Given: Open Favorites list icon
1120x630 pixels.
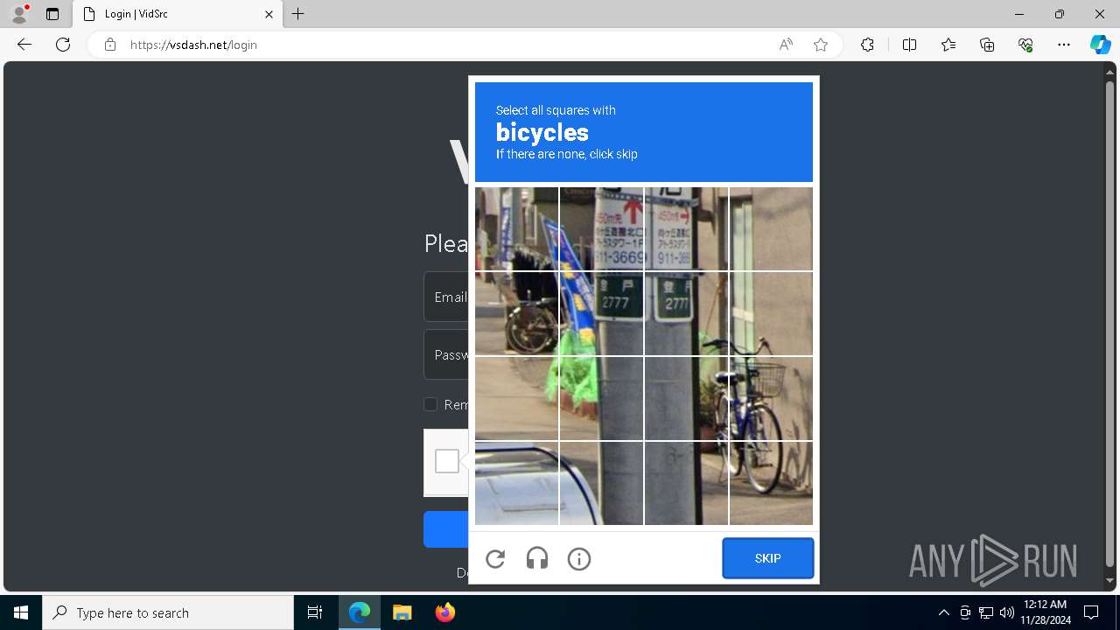Looking at the screenshot, I should pos(948,45).
